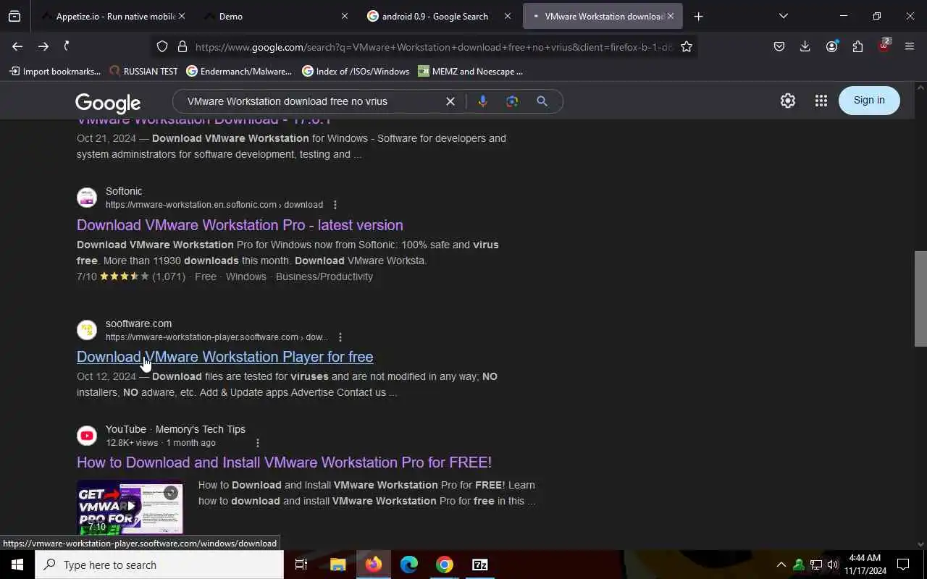Open Index of /ISOs/Windows bookmark
The image size is (927, 579).
(356, 71)
